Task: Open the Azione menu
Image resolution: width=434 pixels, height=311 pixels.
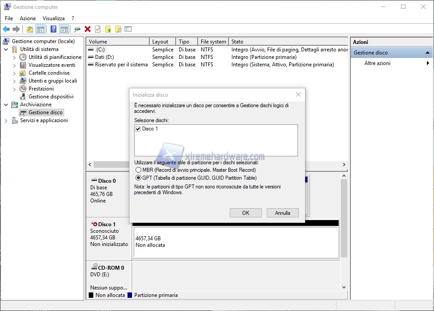Action: (28, 18)
